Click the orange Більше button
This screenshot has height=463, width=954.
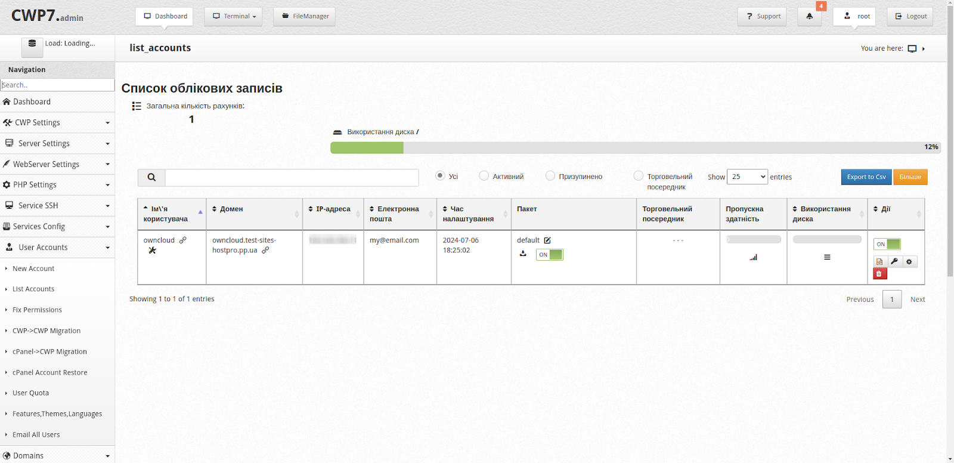point(910,177)
